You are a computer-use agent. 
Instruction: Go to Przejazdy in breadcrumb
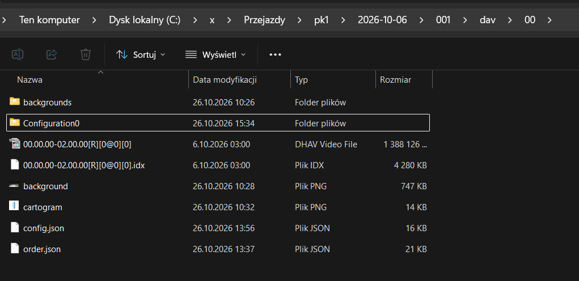pyautogui.click(x=264, y=20)
